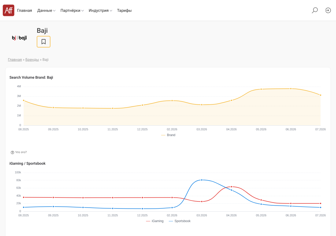Select Sportsbook data point at 08.2025
Screen dimensions: 336x236
point(24,197)
